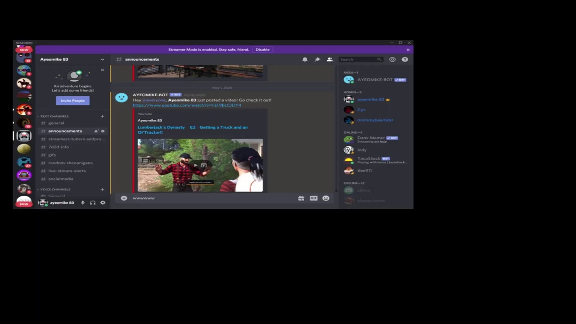The width and height of the screenshot is (576, 324).
Task: Click the @everyone mention in message
Action: 154,100
